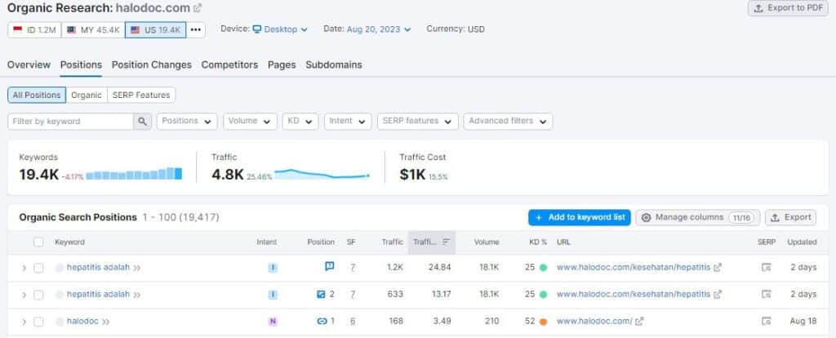Click the search magnifier button in keyword filter
836x338 pixels.
[142, 122]
